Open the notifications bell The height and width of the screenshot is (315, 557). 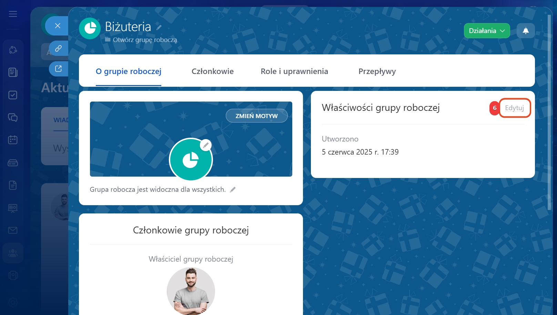pos(526,31)
